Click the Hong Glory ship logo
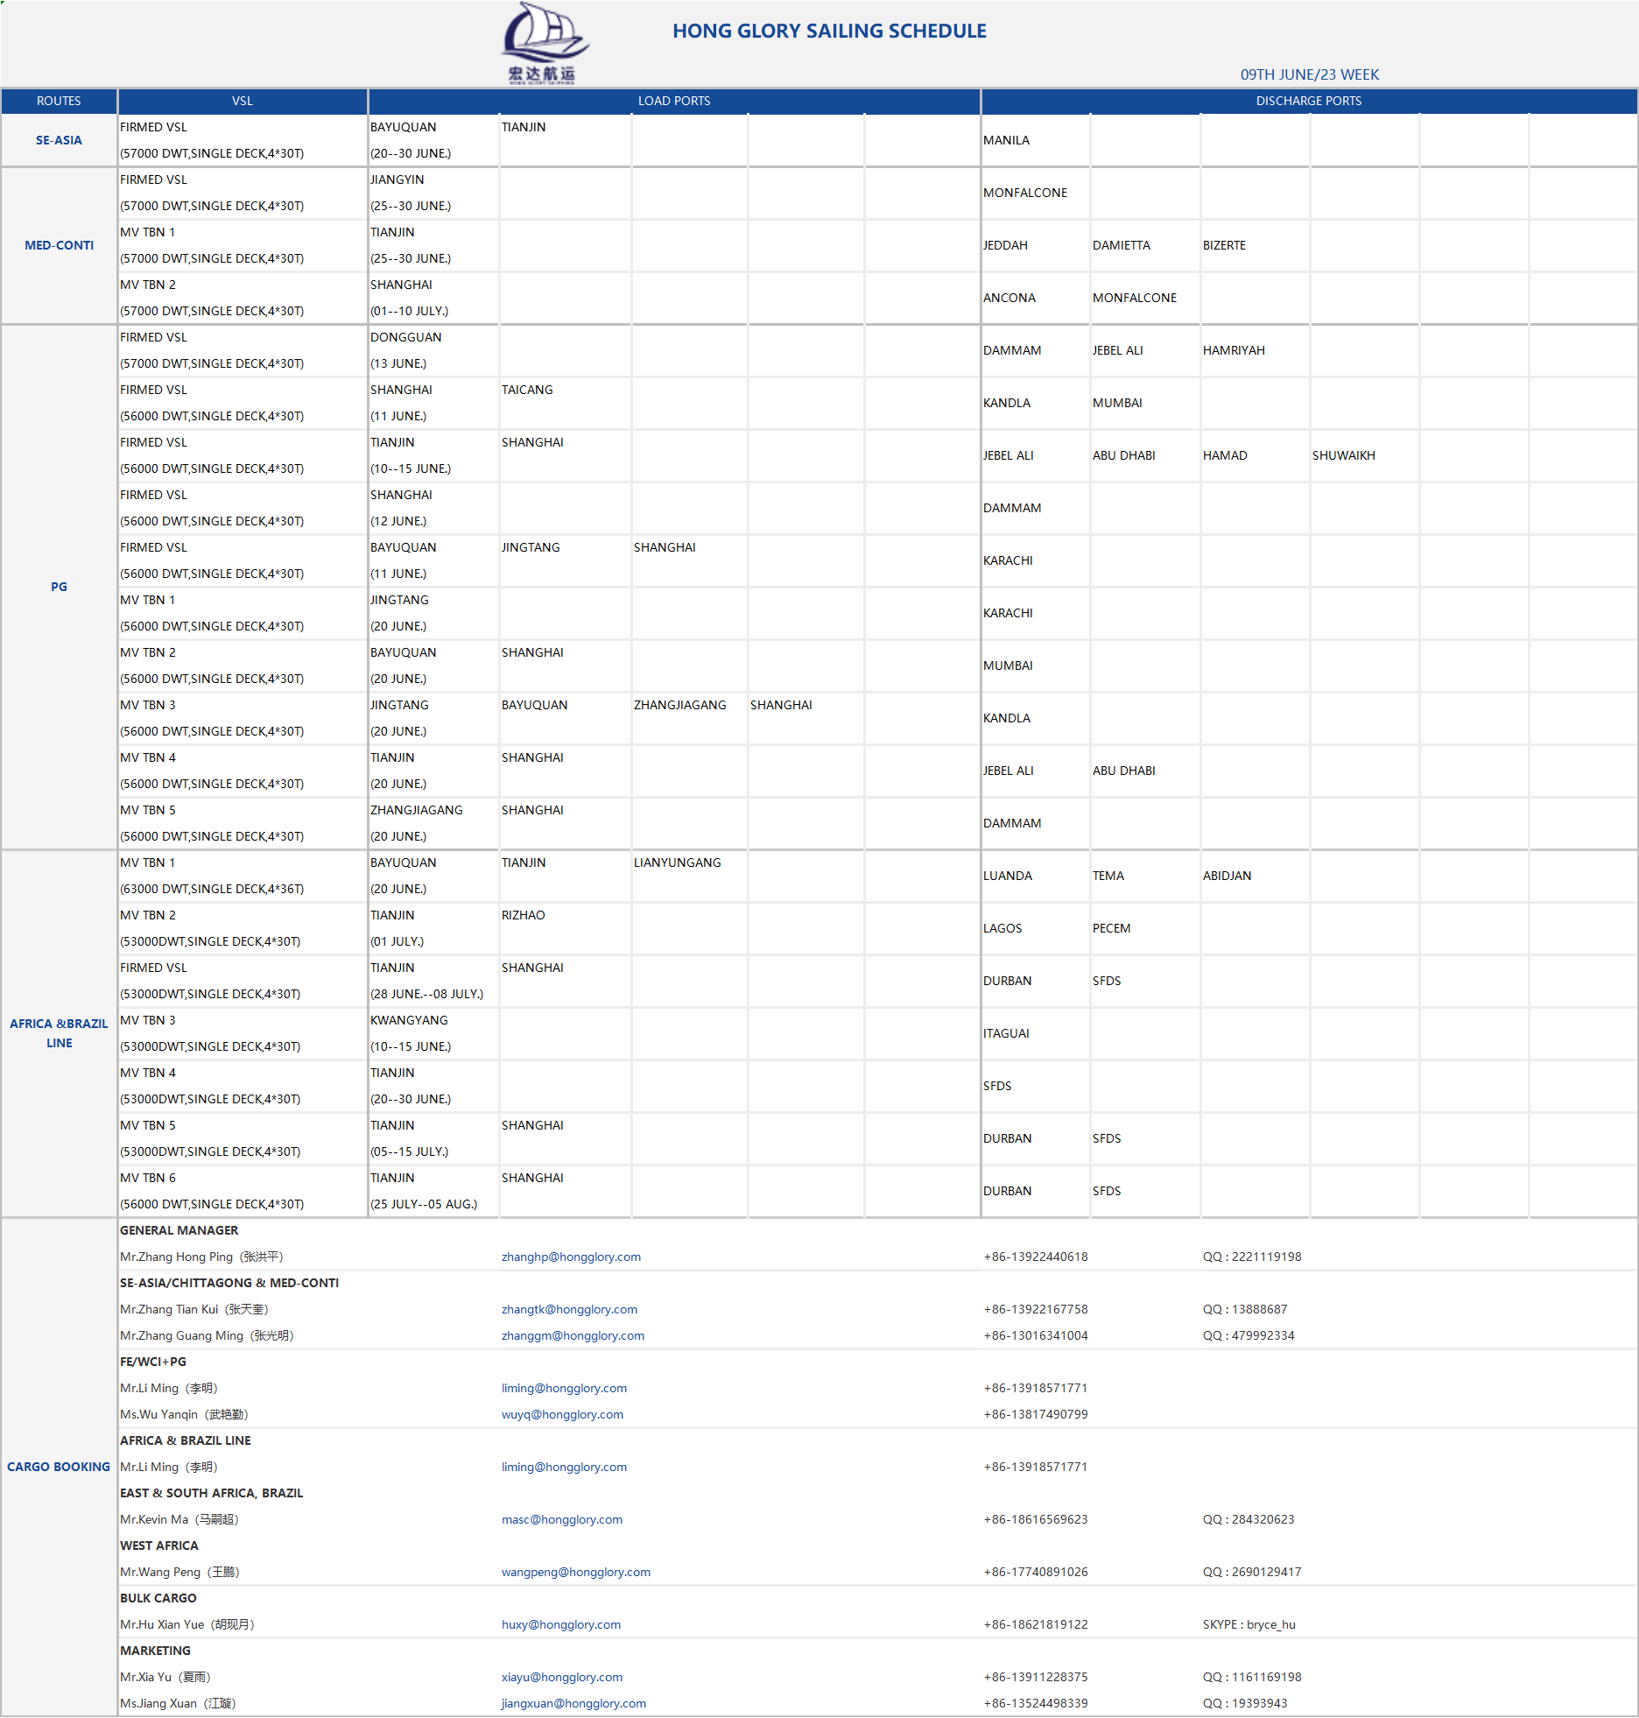The image size is (1639, 1718). pyautogui.click(x=544, y=43)
